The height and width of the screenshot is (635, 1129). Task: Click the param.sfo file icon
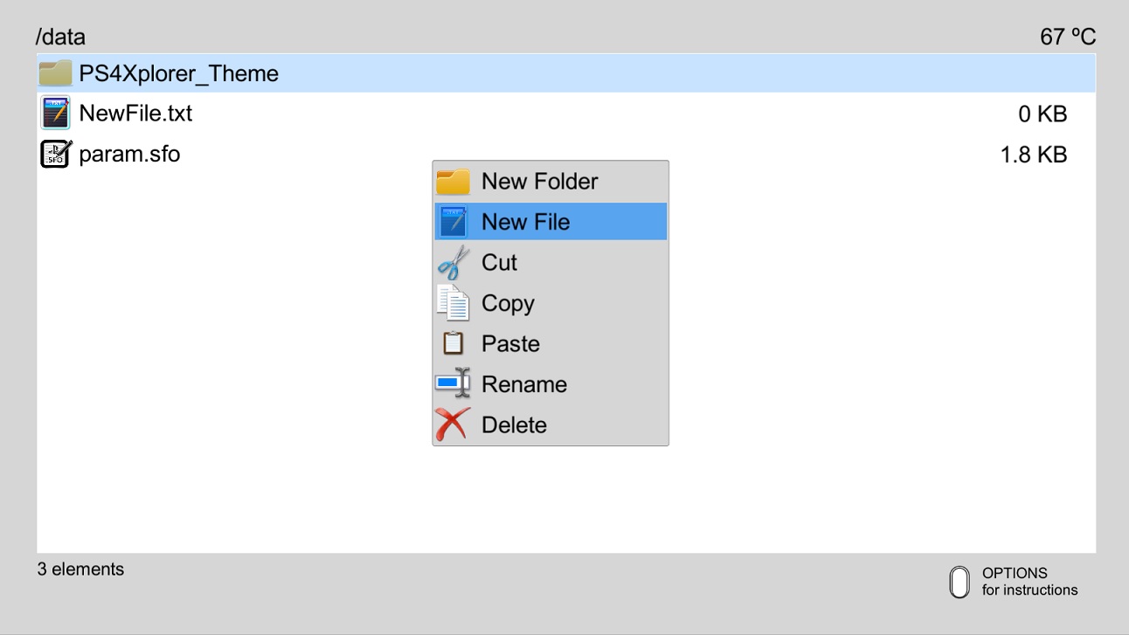pyautogui.click(x=56, y=155)
